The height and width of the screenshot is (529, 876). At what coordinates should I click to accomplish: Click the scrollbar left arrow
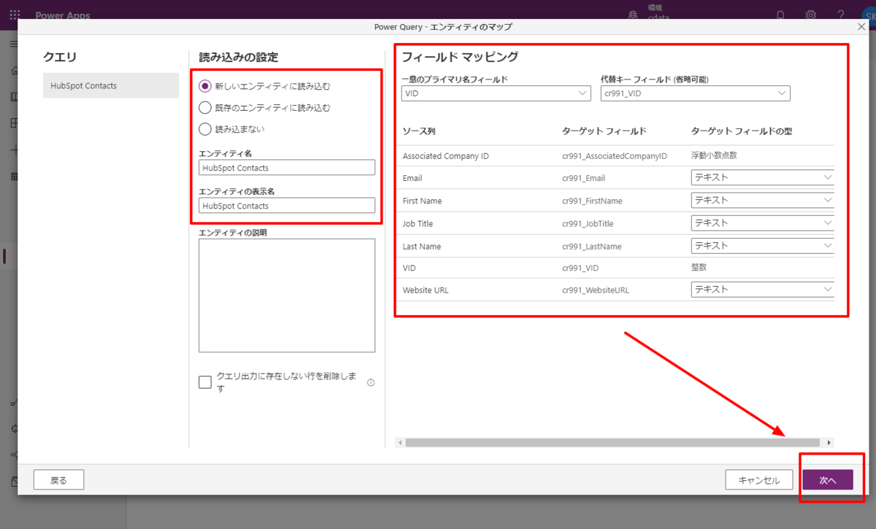pyautogui.click(x=399, y=442)
